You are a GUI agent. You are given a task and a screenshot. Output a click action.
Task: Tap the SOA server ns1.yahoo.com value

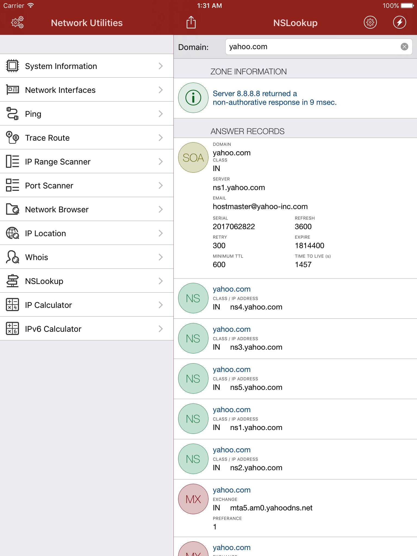(239, 188)
